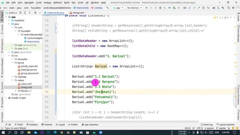Open the Git tool window button
Viewport: 240px width, 135px height.
(x=8, y=124)
